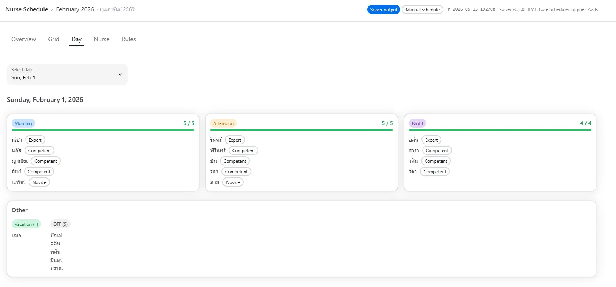Click the Expert badge beside รินทร์
616x287 pixels.
click(235, 140)
